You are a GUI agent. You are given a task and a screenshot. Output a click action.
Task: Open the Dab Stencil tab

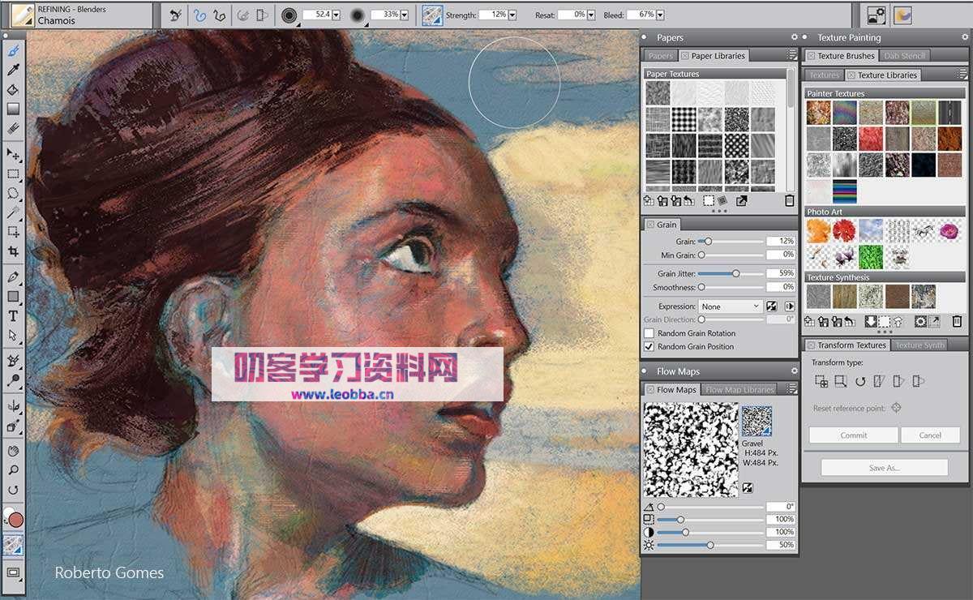pos(905,56)
